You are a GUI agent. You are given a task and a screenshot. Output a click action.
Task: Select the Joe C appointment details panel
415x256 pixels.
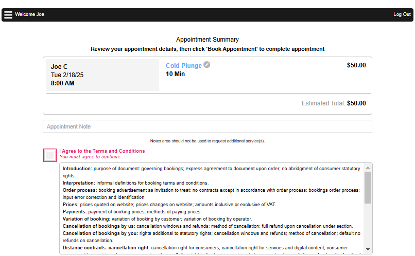click(102, 75)
